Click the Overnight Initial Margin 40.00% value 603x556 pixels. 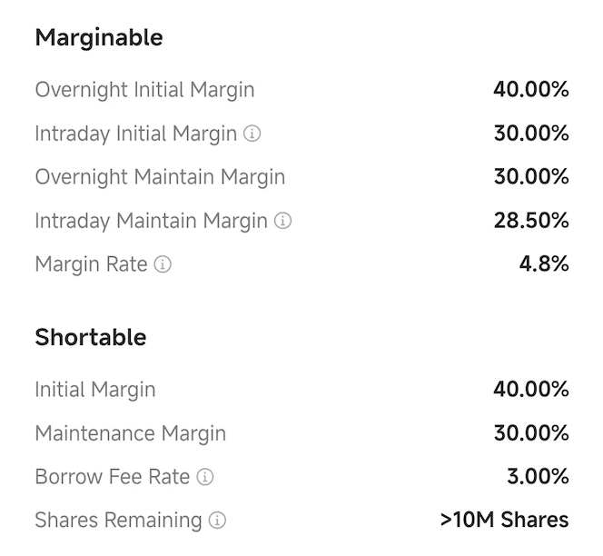[531, 90]
